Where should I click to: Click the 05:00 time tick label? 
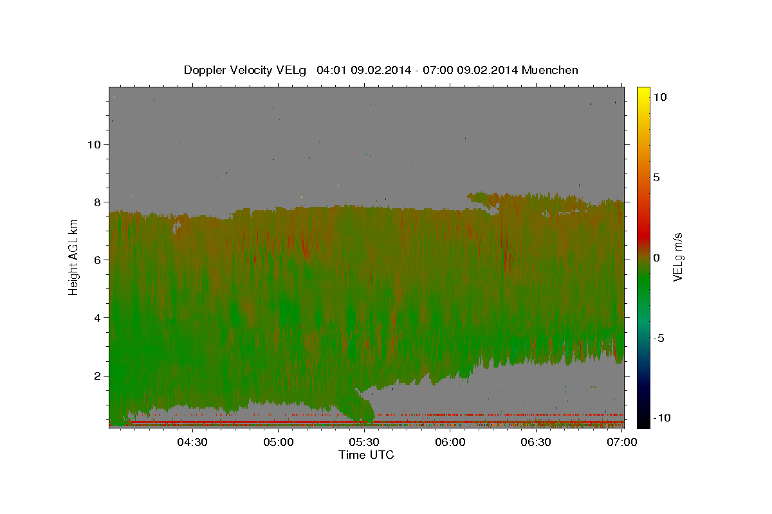(278, 442)
